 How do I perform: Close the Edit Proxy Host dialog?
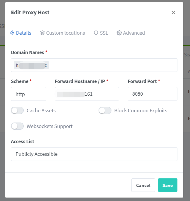(x=173, y=13)
